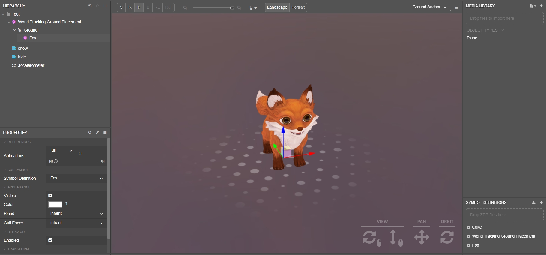This screenshot has width=546, height=255.
Task: Open the Symbol Definition Fox dropdown
Action: point(76,178)
